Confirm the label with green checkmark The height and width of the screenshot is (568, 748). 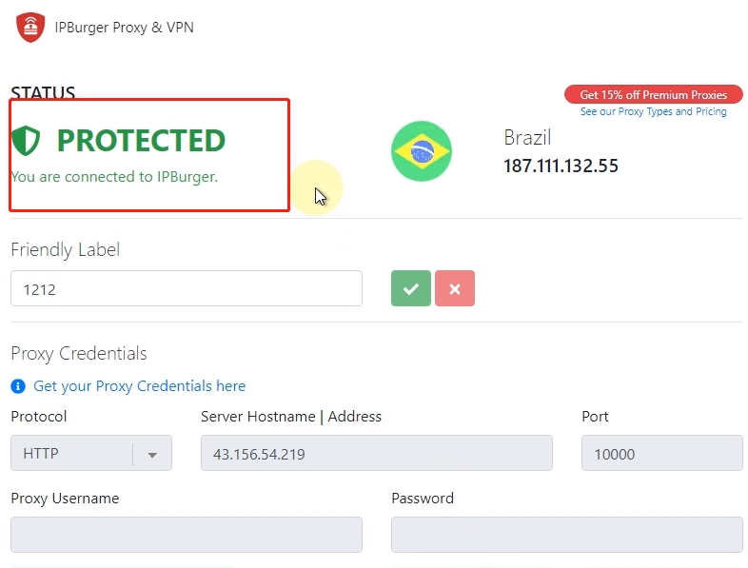pyautogui.click(x=410, y=288)
